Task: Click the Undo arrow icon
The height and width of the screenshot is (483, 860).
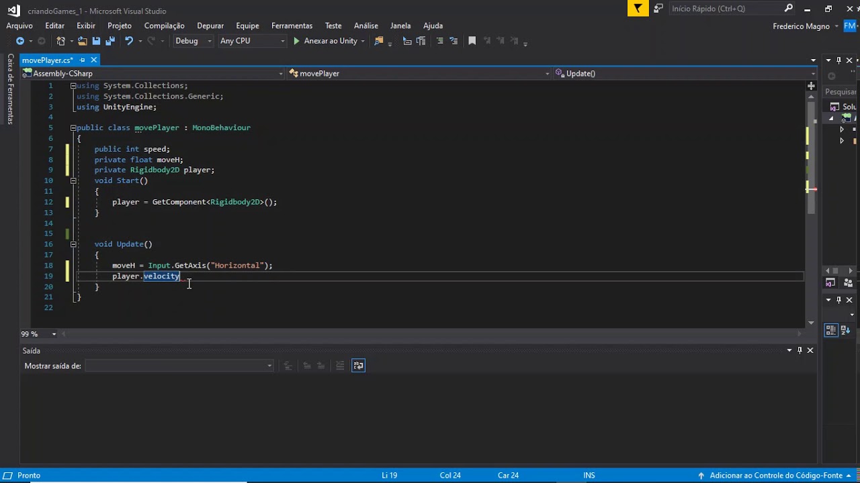Action: coord(129,41)
